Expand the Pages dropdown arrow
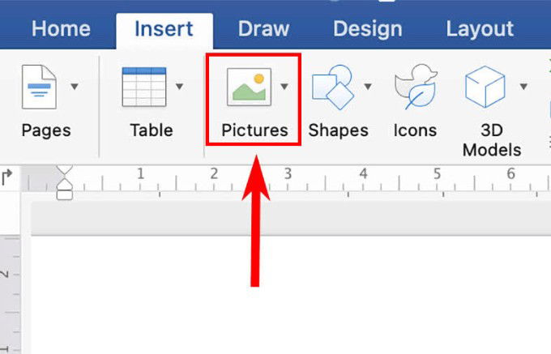Screen dimensions: 551x354 coord(75,86)
